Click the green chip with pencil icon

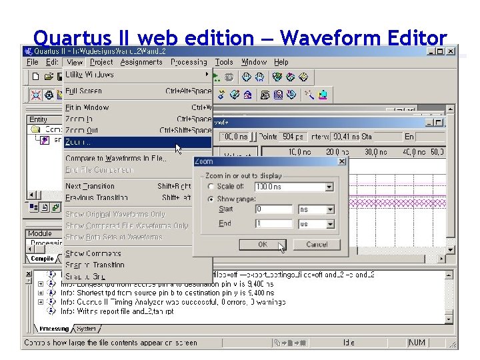(x=277, y=77)
